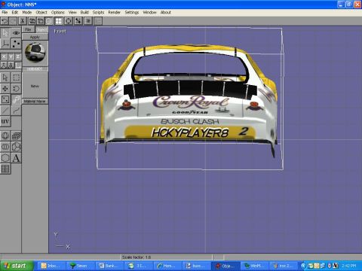The image size is (362, 271).
Task: Switch to the WinPl taskbar window
Action: [255, 266]
